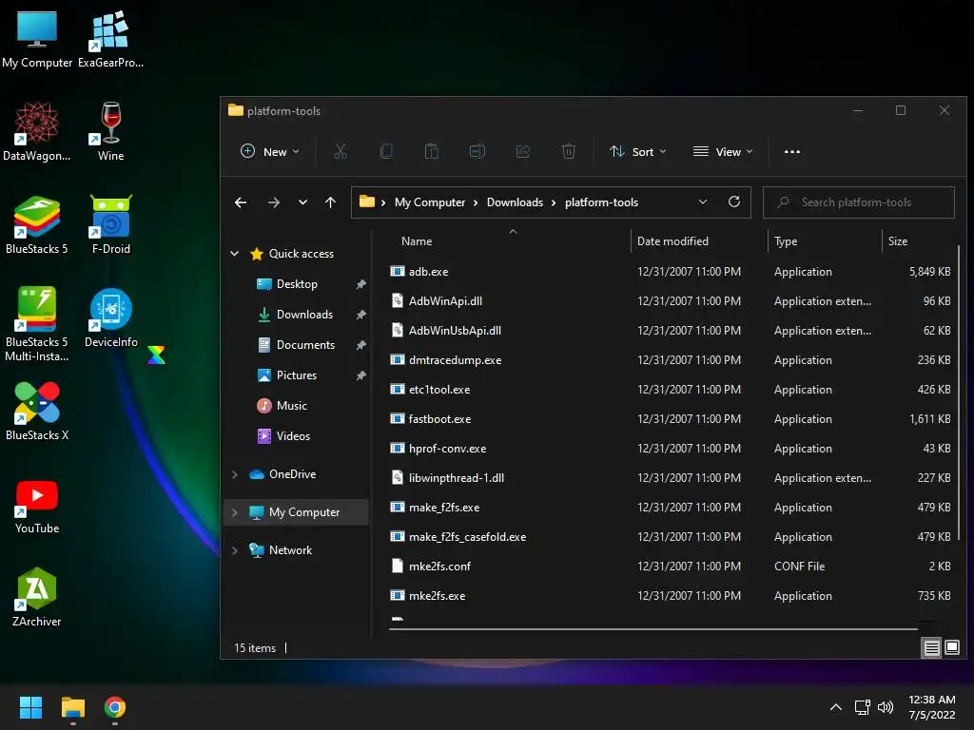Screen dimensions: 974x730
Task: Open Documents in Quick access
Action: click(305, 344)
